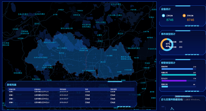Click the blue 正常设备 device icon
Image resolution: width=206 pixels, height=111 pixels.
tap(163, 16)
